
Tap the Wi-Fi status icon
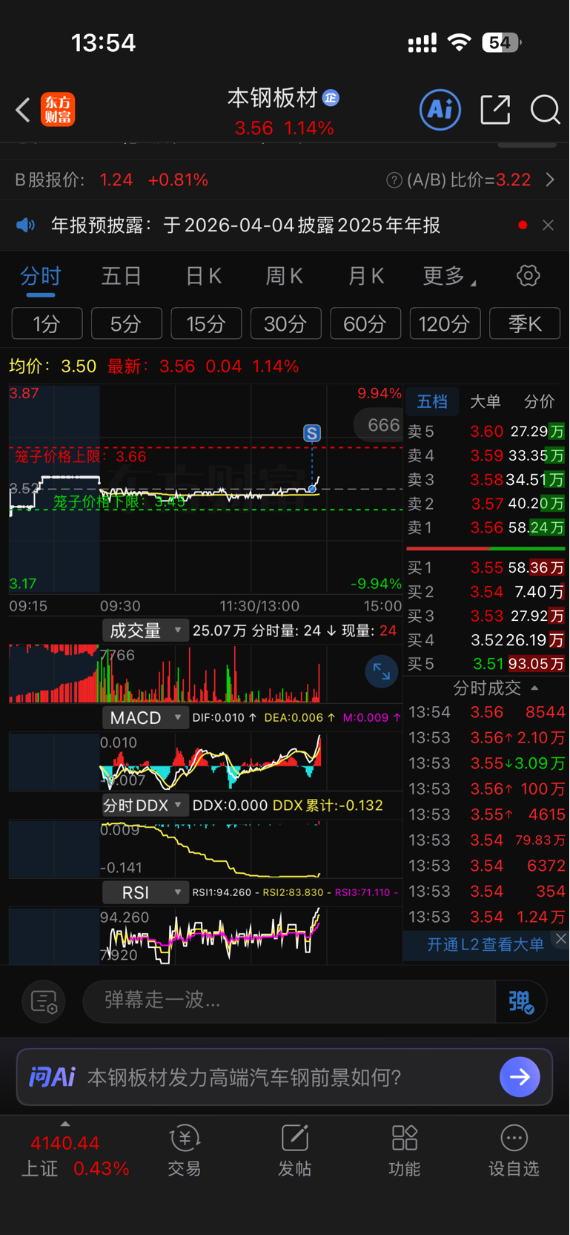(x=460, y=42)
